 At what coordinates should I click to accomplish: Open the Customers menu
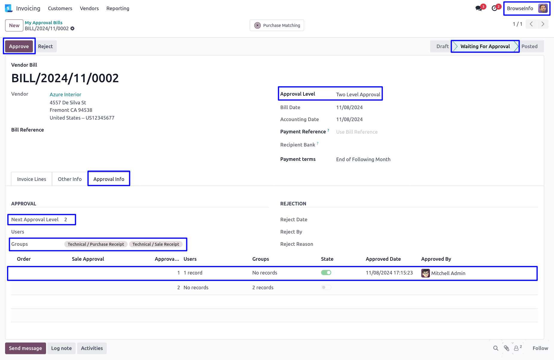(x=60, y=8)
